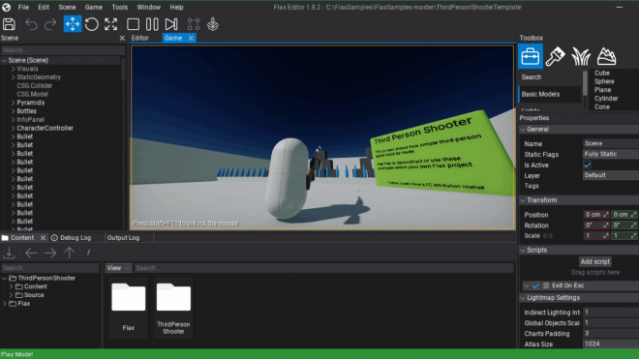Click the Content files search field
The image size is (639, 359).
point(324,268)
